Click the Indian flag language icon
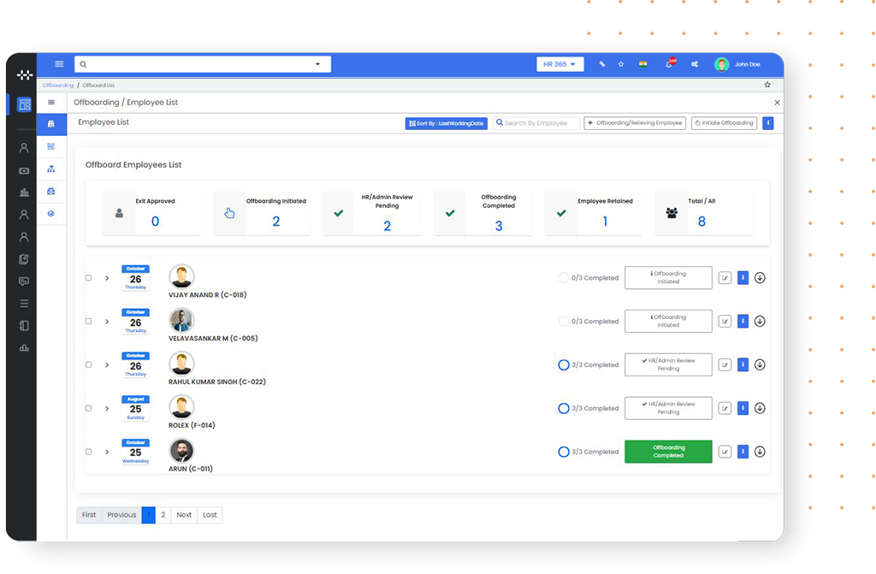 click(642, 63)
